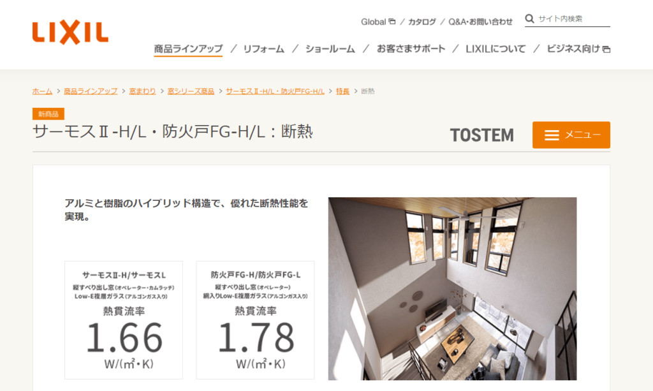
Task: Open Q&A・お問い合わせ link
Action: [x=480, y=22]
